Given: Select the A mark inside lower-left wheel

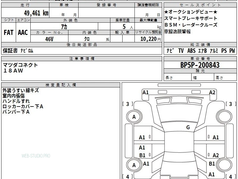Looking at the screenshot, I should click(x=134, y=165).
